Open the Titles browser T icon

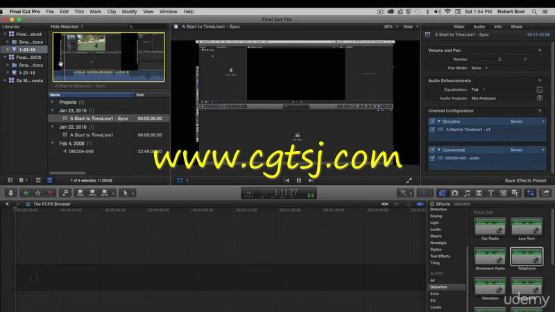point(491,193)
